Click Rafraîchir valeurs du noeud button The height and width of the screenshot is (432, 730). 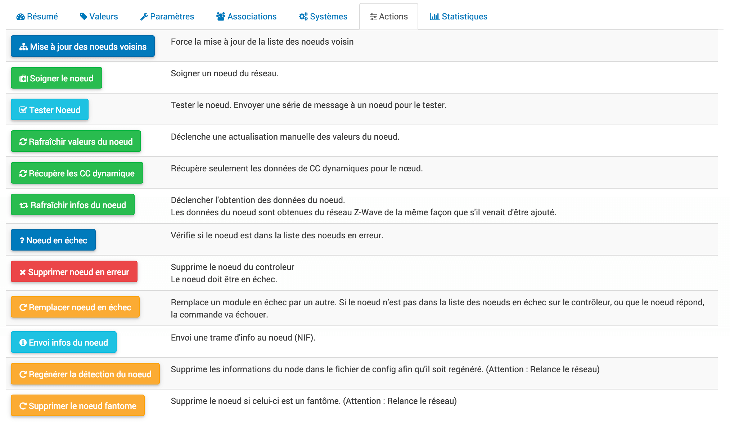click(x=76, y=141)
